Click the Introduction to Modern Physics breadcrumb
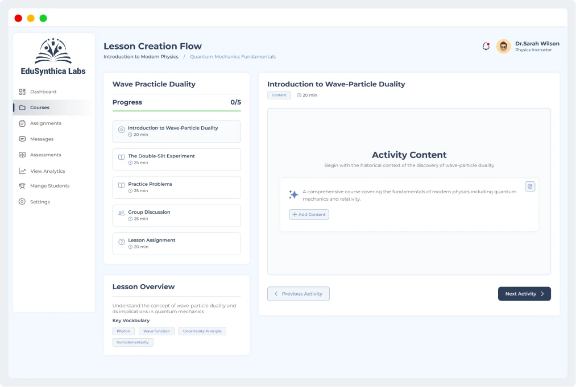 pos(140,57)
